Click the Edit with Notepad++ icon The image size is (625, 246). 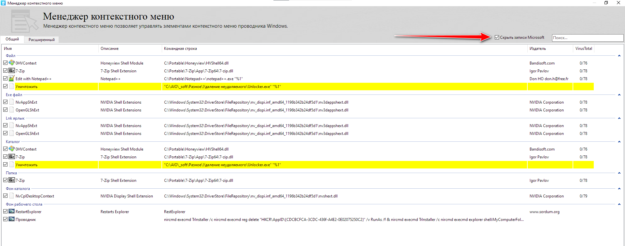(x=12, y=79)
